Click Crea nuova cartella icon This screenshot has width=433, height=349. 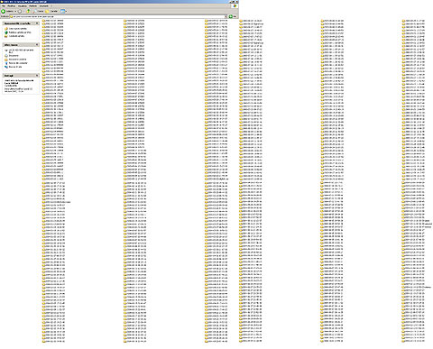6,29
